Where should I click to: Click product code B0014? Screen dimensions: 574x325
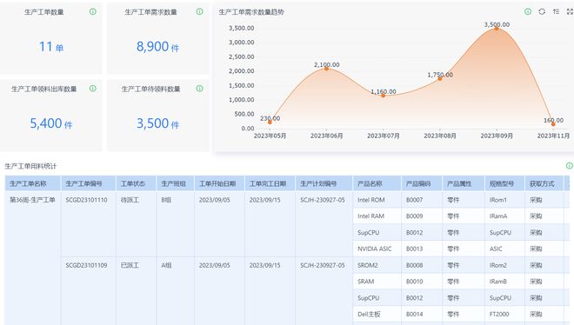(414, 314)
